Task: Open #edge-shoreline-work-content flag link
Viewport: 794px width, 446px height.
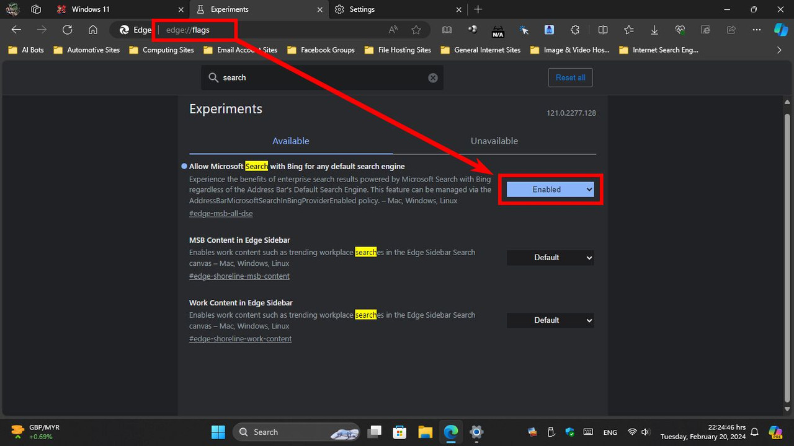Action: click(x=240, y=338)
